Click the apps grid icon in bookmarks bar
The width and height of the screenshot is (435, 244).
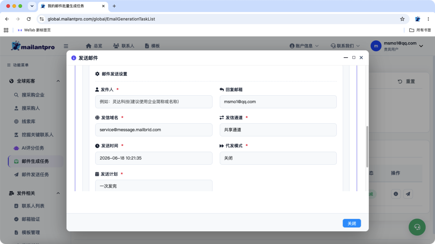6,30
